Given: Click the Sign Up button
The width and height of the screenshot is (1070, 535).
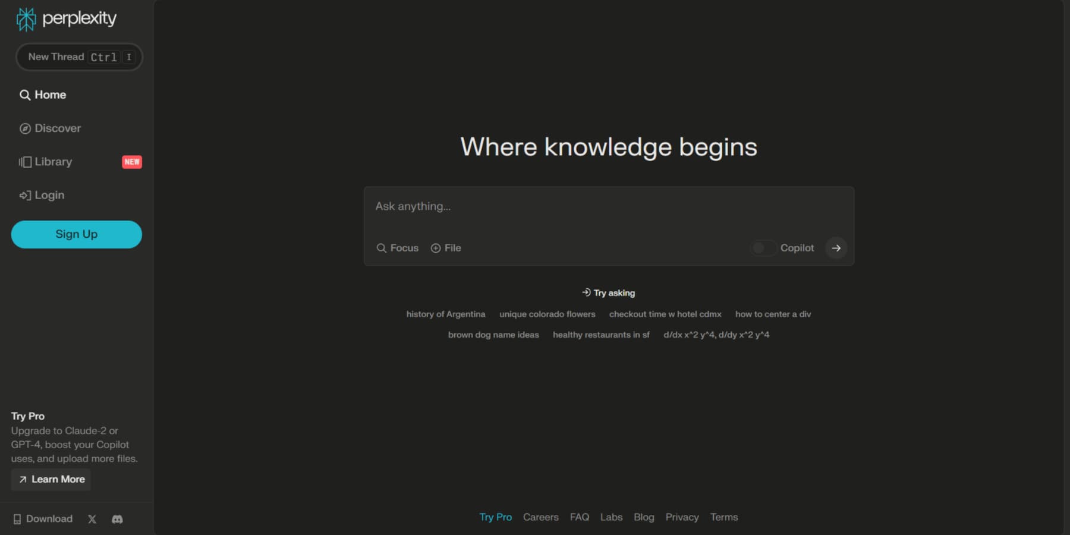Looking at the screenshot, I should coord(76,234).
